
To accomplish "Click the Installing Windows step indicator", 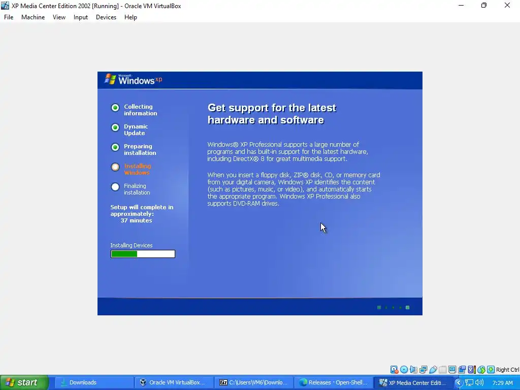I will point(115,167).
